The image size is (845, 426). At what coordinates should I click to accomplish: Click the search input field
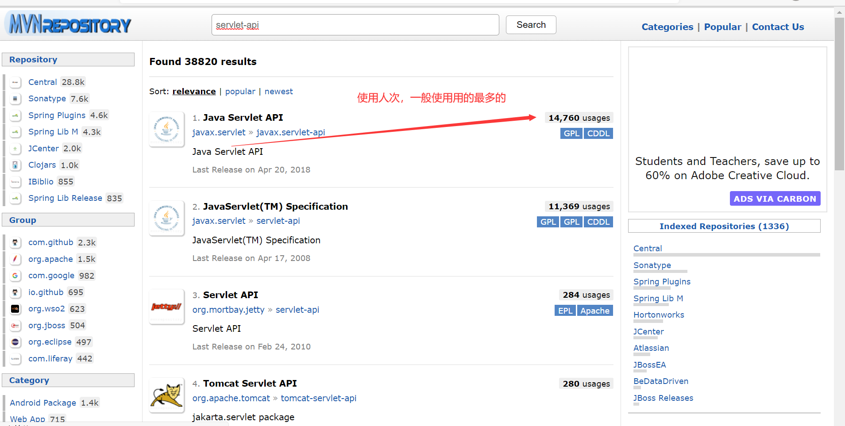coord(355,25)
